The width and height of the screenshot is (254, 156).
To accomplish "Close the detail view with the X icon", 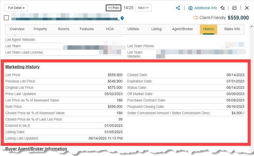I will pos(247,8).
